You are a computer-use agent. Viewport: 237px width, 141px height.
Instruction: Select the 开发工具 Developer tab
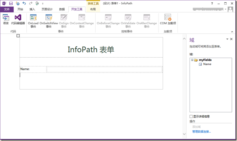pos(77,9)
